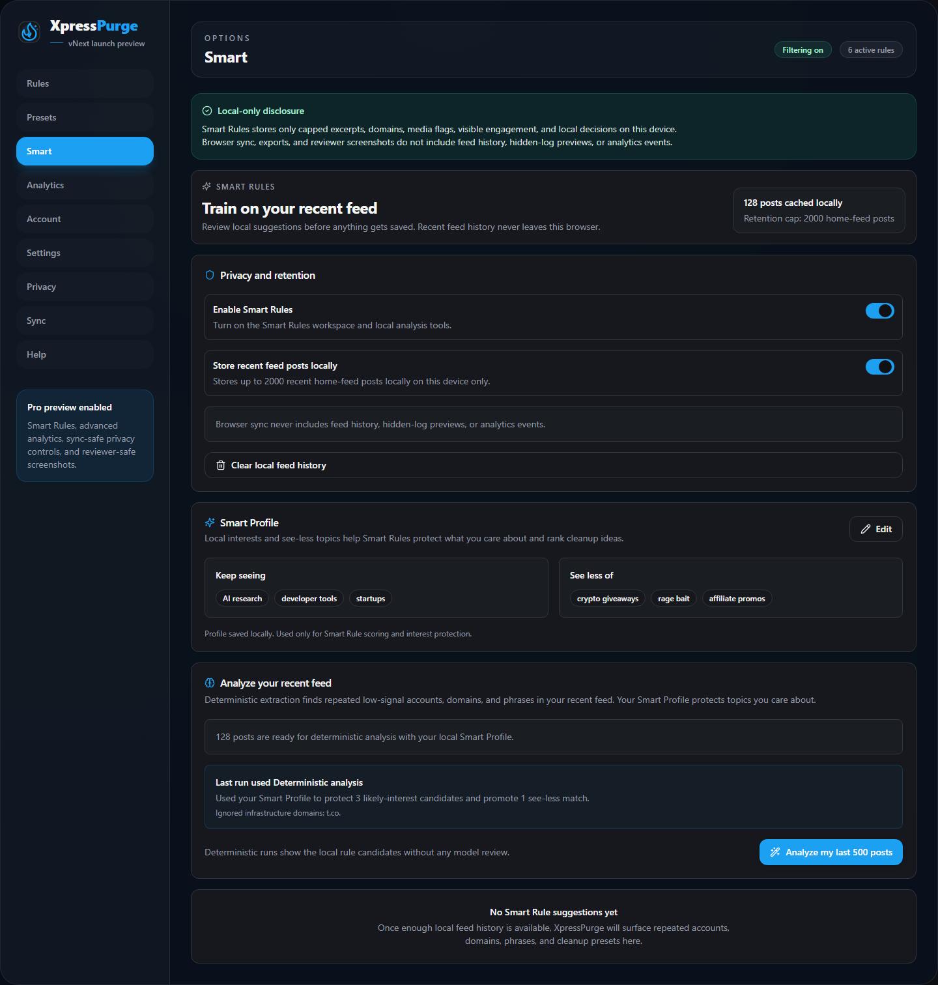Screen dimensions: 938x985
Task: Click the 6 active rules badge
Action: pos(871,50)
